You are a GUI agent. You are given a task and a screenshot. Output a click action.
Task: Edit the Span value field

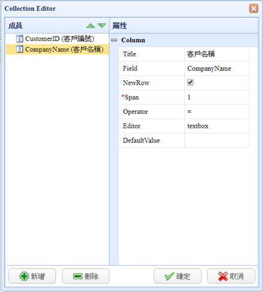pyautogui.click(x=217, y=97)
